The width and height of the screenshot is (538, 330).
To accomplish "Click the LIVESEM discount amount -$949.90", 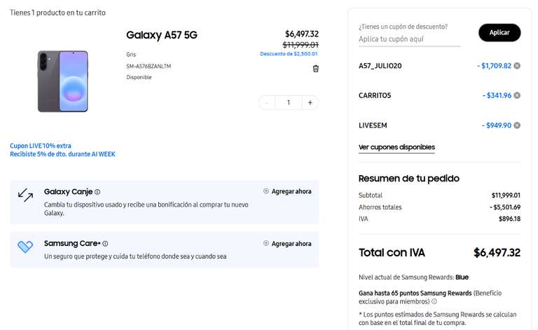I will [x=497, y=125].
